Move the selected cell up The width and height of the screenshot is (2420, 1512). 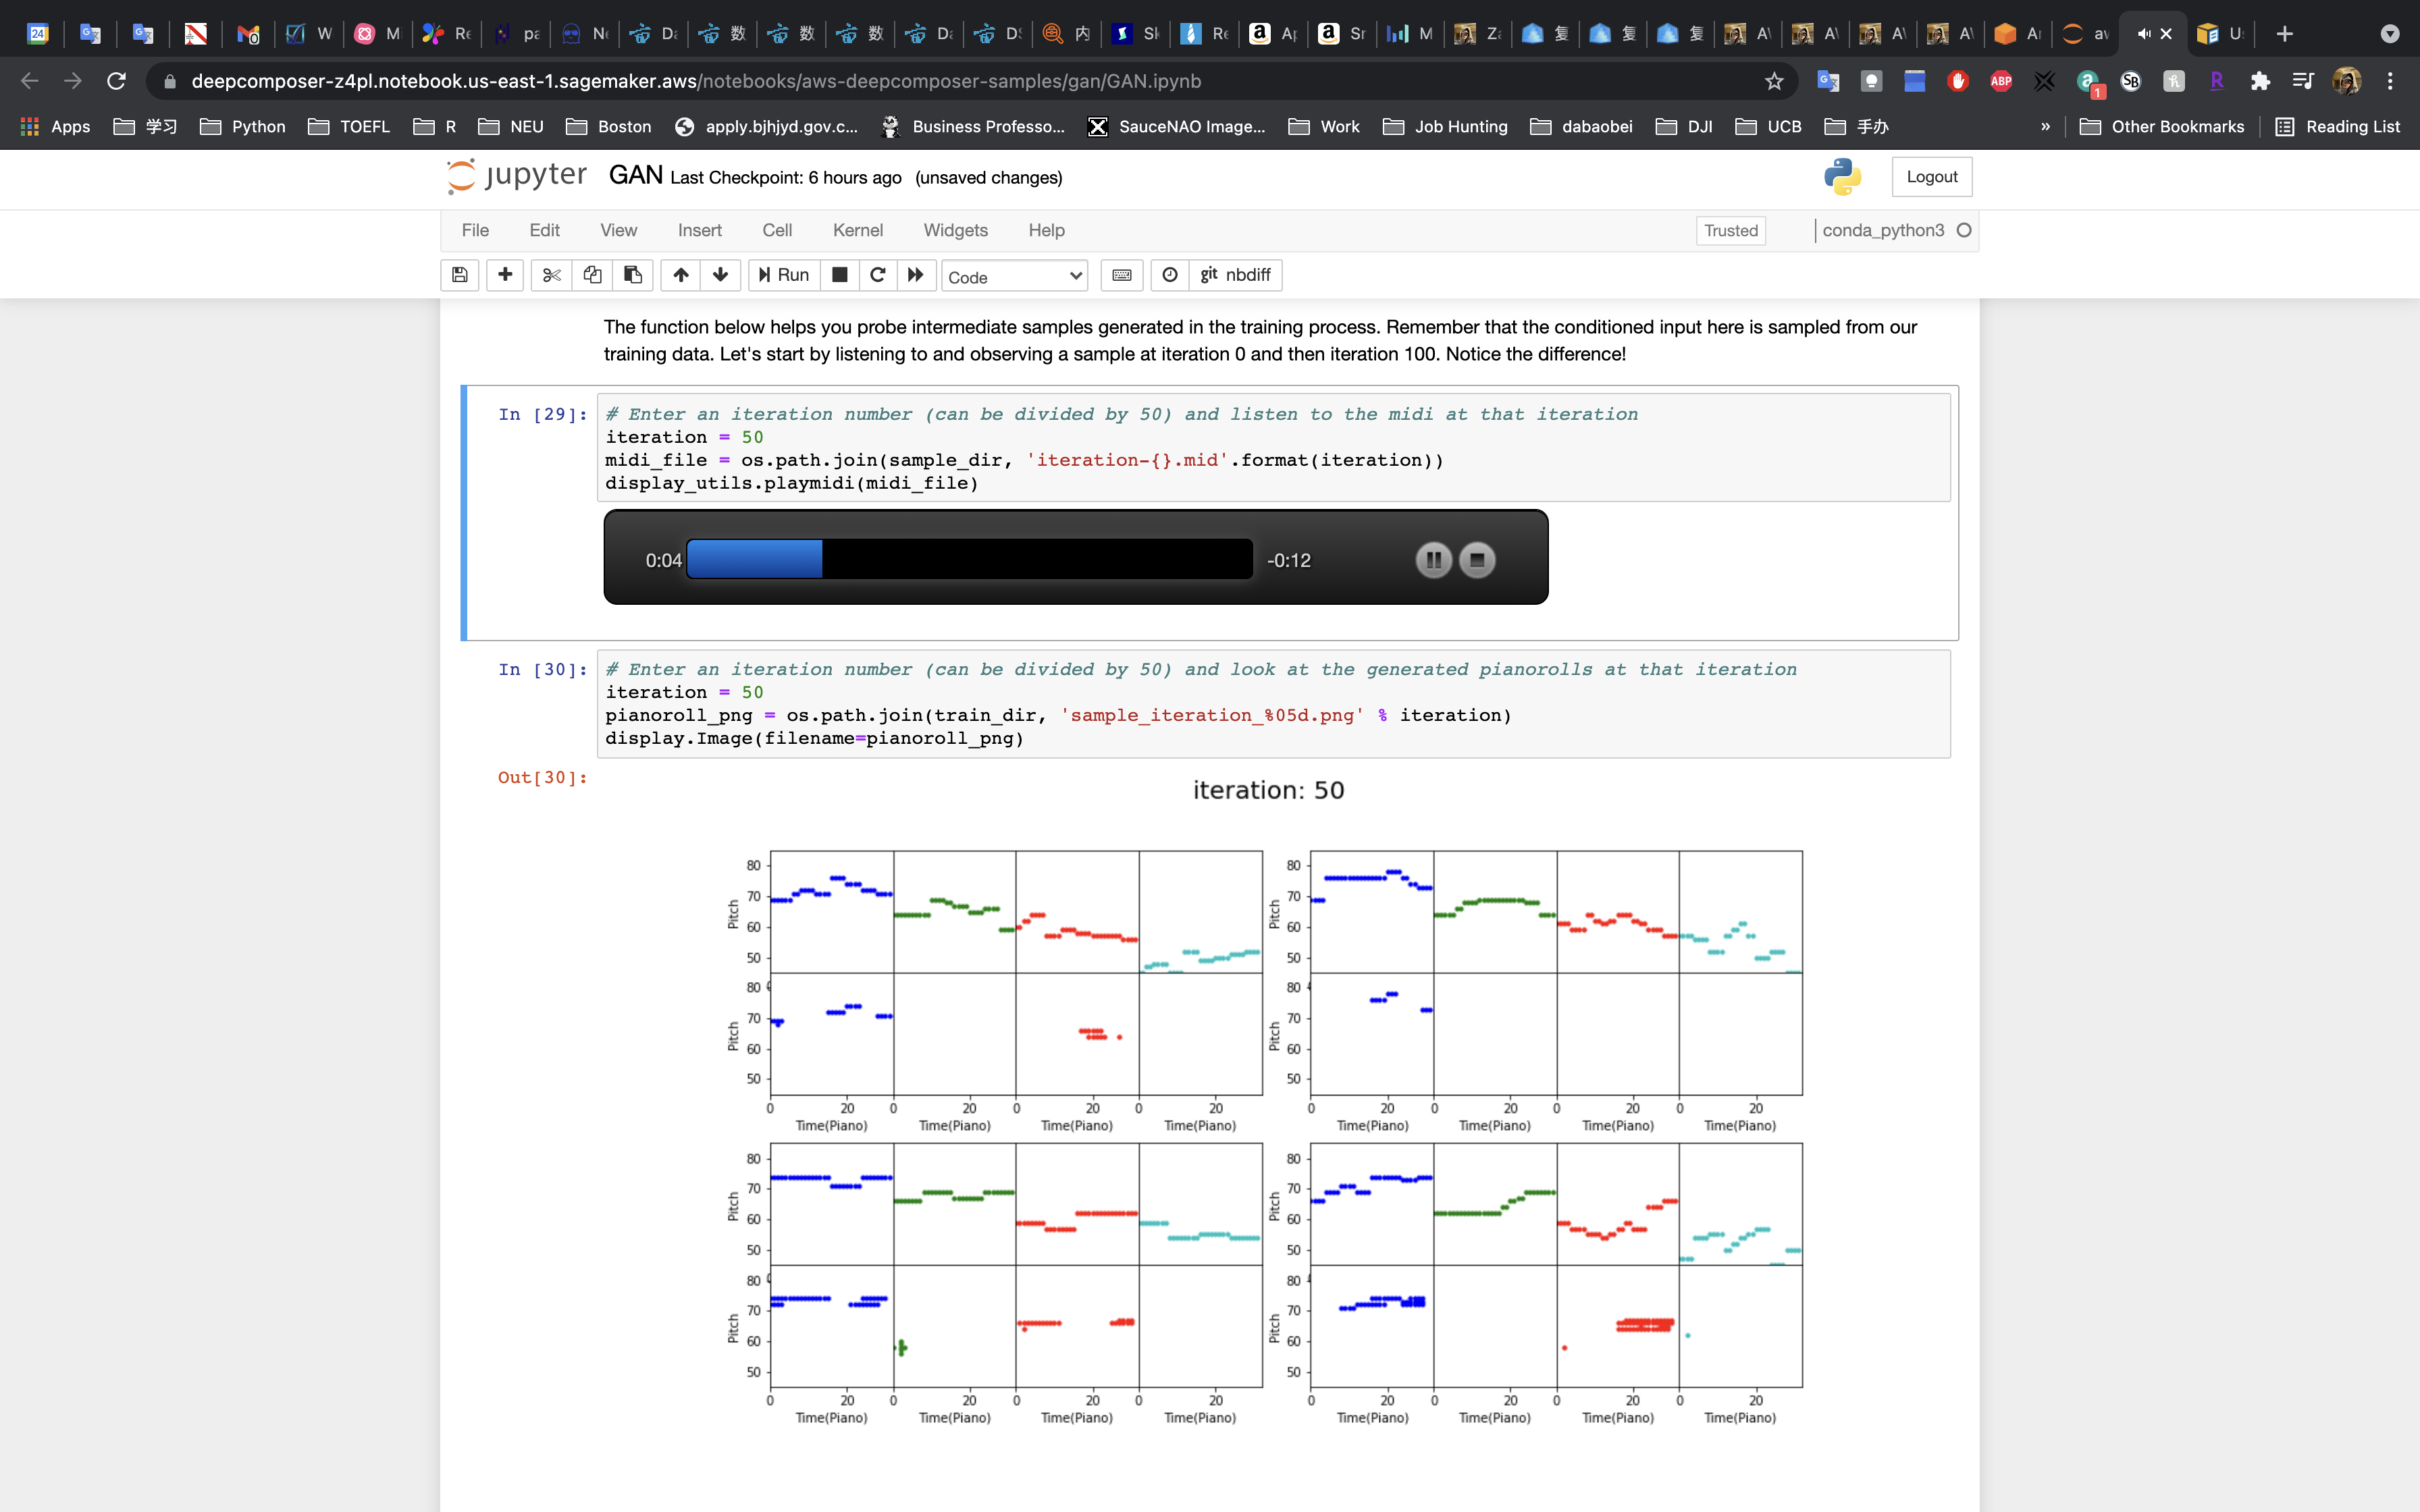point(681,275)
